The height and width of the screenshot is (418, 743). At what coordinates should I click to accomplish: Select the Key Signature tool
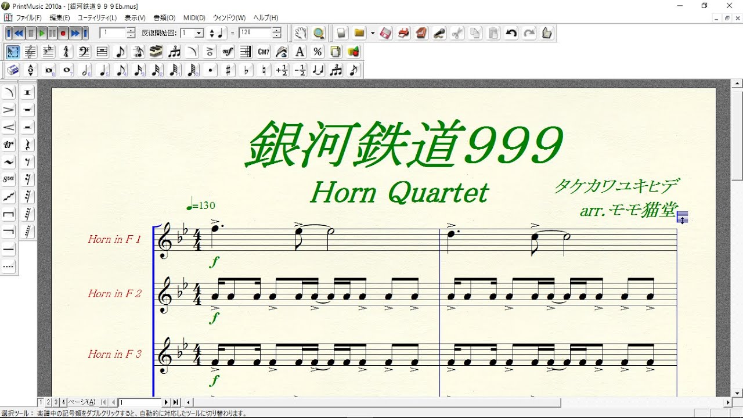[x=48, y=52]
